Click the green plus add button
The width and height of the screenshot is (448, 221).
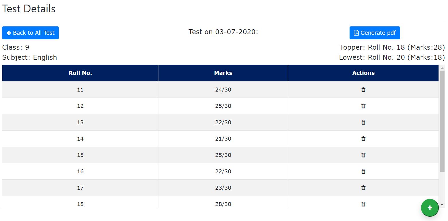(430, 208)
